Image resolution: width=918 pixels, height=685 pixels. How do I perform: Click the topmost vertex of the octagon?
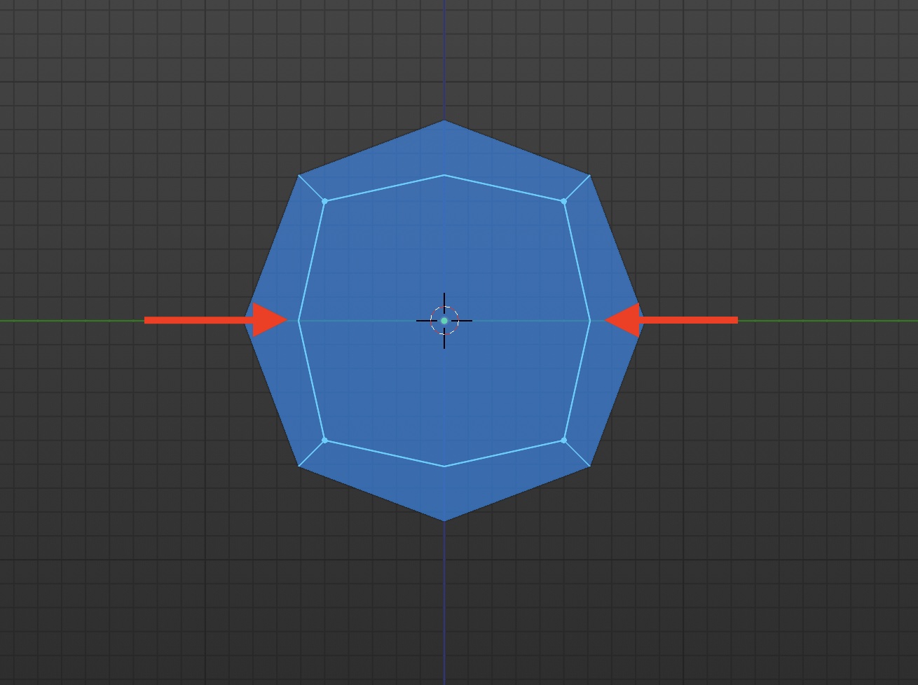(x=444, y=120)
